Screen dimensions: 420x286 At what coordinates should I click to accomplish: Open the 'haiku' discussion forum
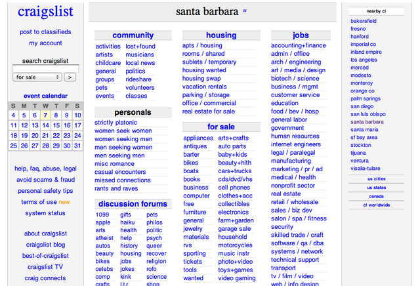click(x=127, y=222)
